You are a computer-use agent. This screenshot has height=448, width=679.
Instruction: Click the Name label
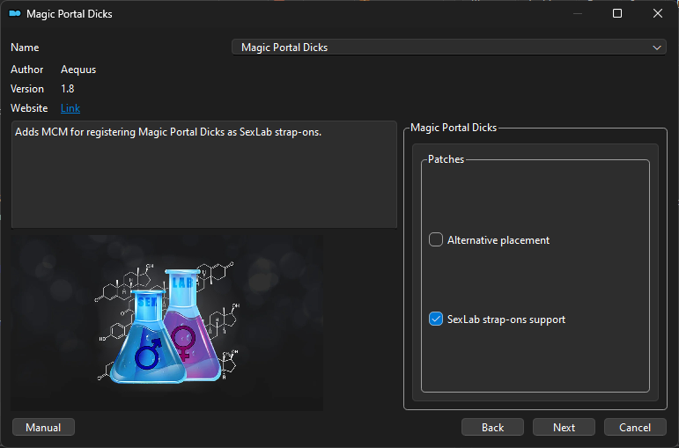25,48
